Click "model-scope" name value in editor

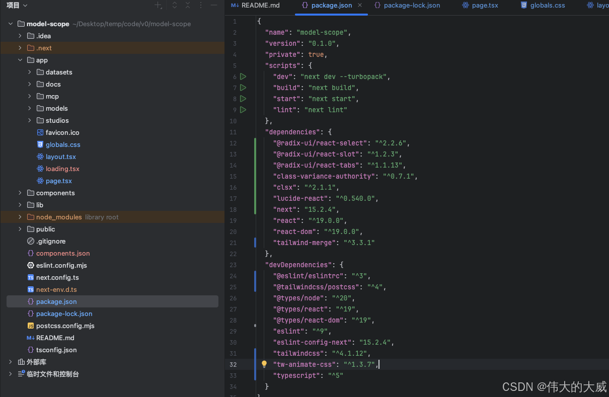[322, 32]
